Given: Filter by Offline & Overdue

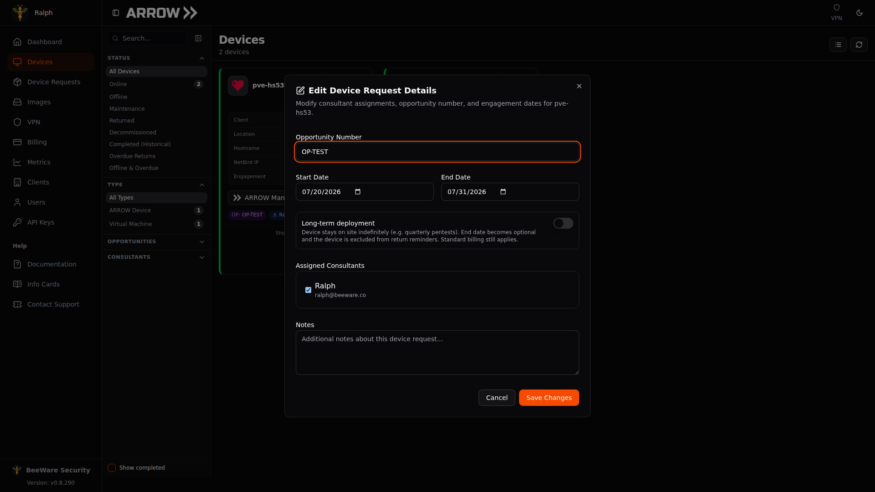Looking at the screenshot, I should pyautogui.click(x=156, y=168).
